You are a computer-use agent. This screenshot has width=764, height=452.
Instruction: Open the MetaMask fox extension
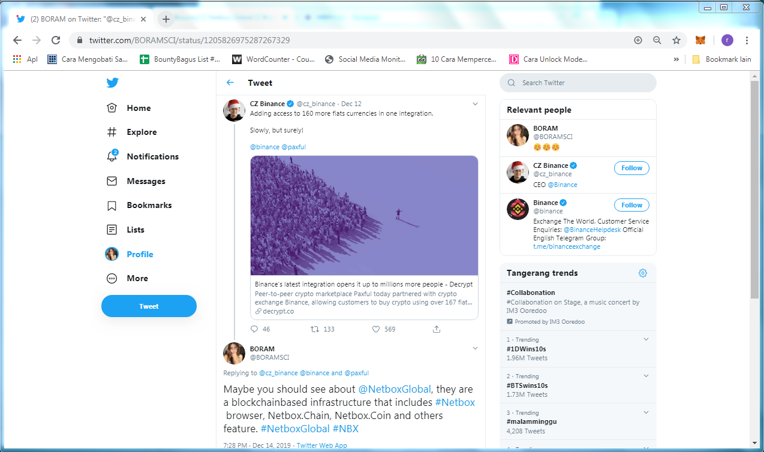[x=700, y=40]
